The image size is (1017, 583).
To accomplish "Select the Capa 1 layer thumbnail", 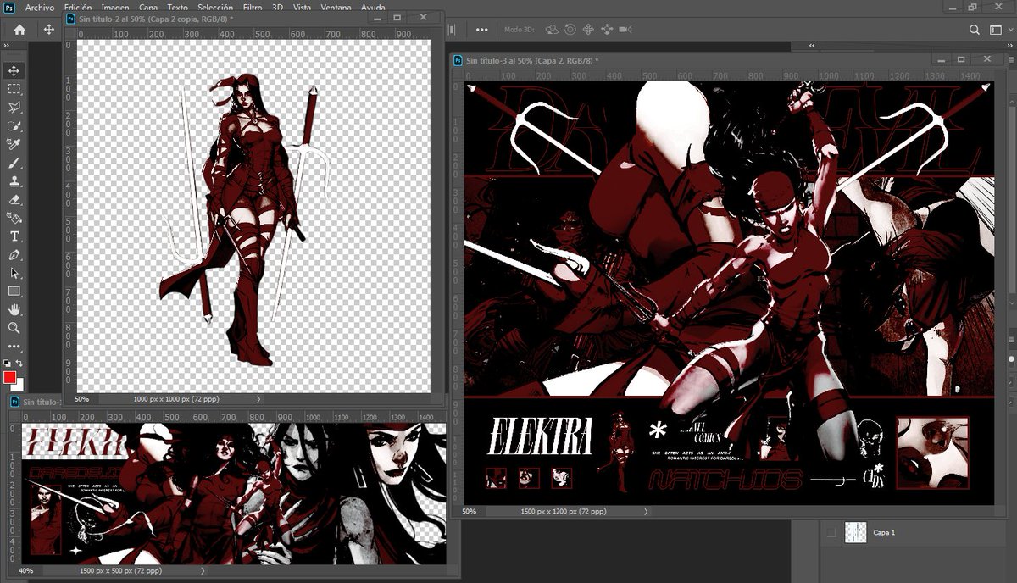I will click(854, 532).
